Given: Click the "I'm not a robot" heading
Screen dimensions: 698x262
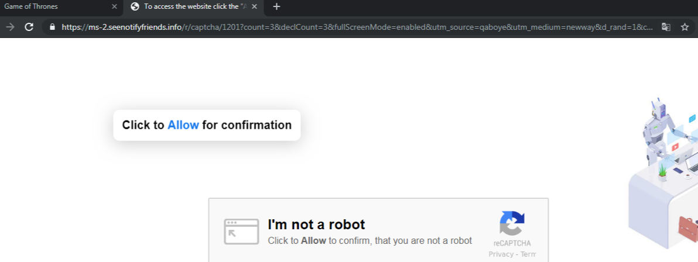Looking at the screenshot, I should tap(316, 225).
